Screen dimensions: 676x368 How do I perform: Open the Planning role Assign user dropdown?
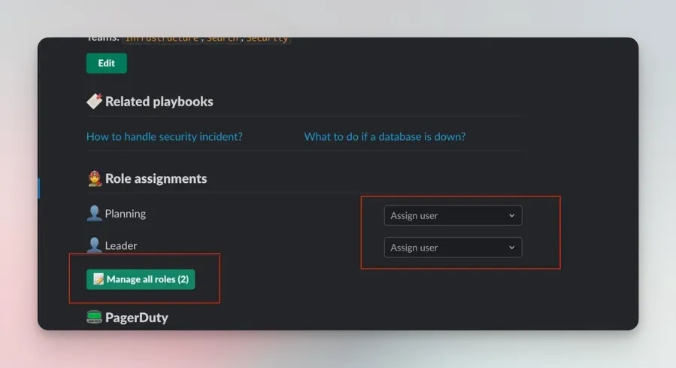(453, 215)
